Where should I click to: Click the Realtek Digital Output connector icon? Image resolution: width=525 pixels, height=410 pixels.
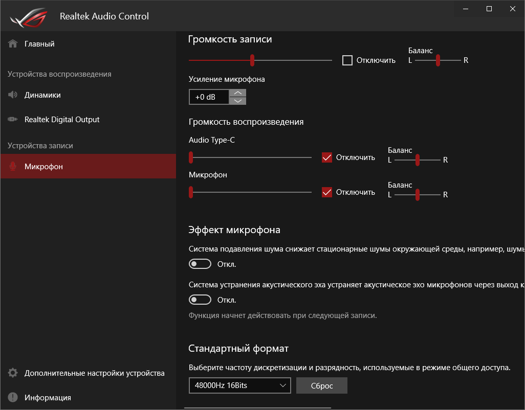pyautogui.click(x=13, y=120)
